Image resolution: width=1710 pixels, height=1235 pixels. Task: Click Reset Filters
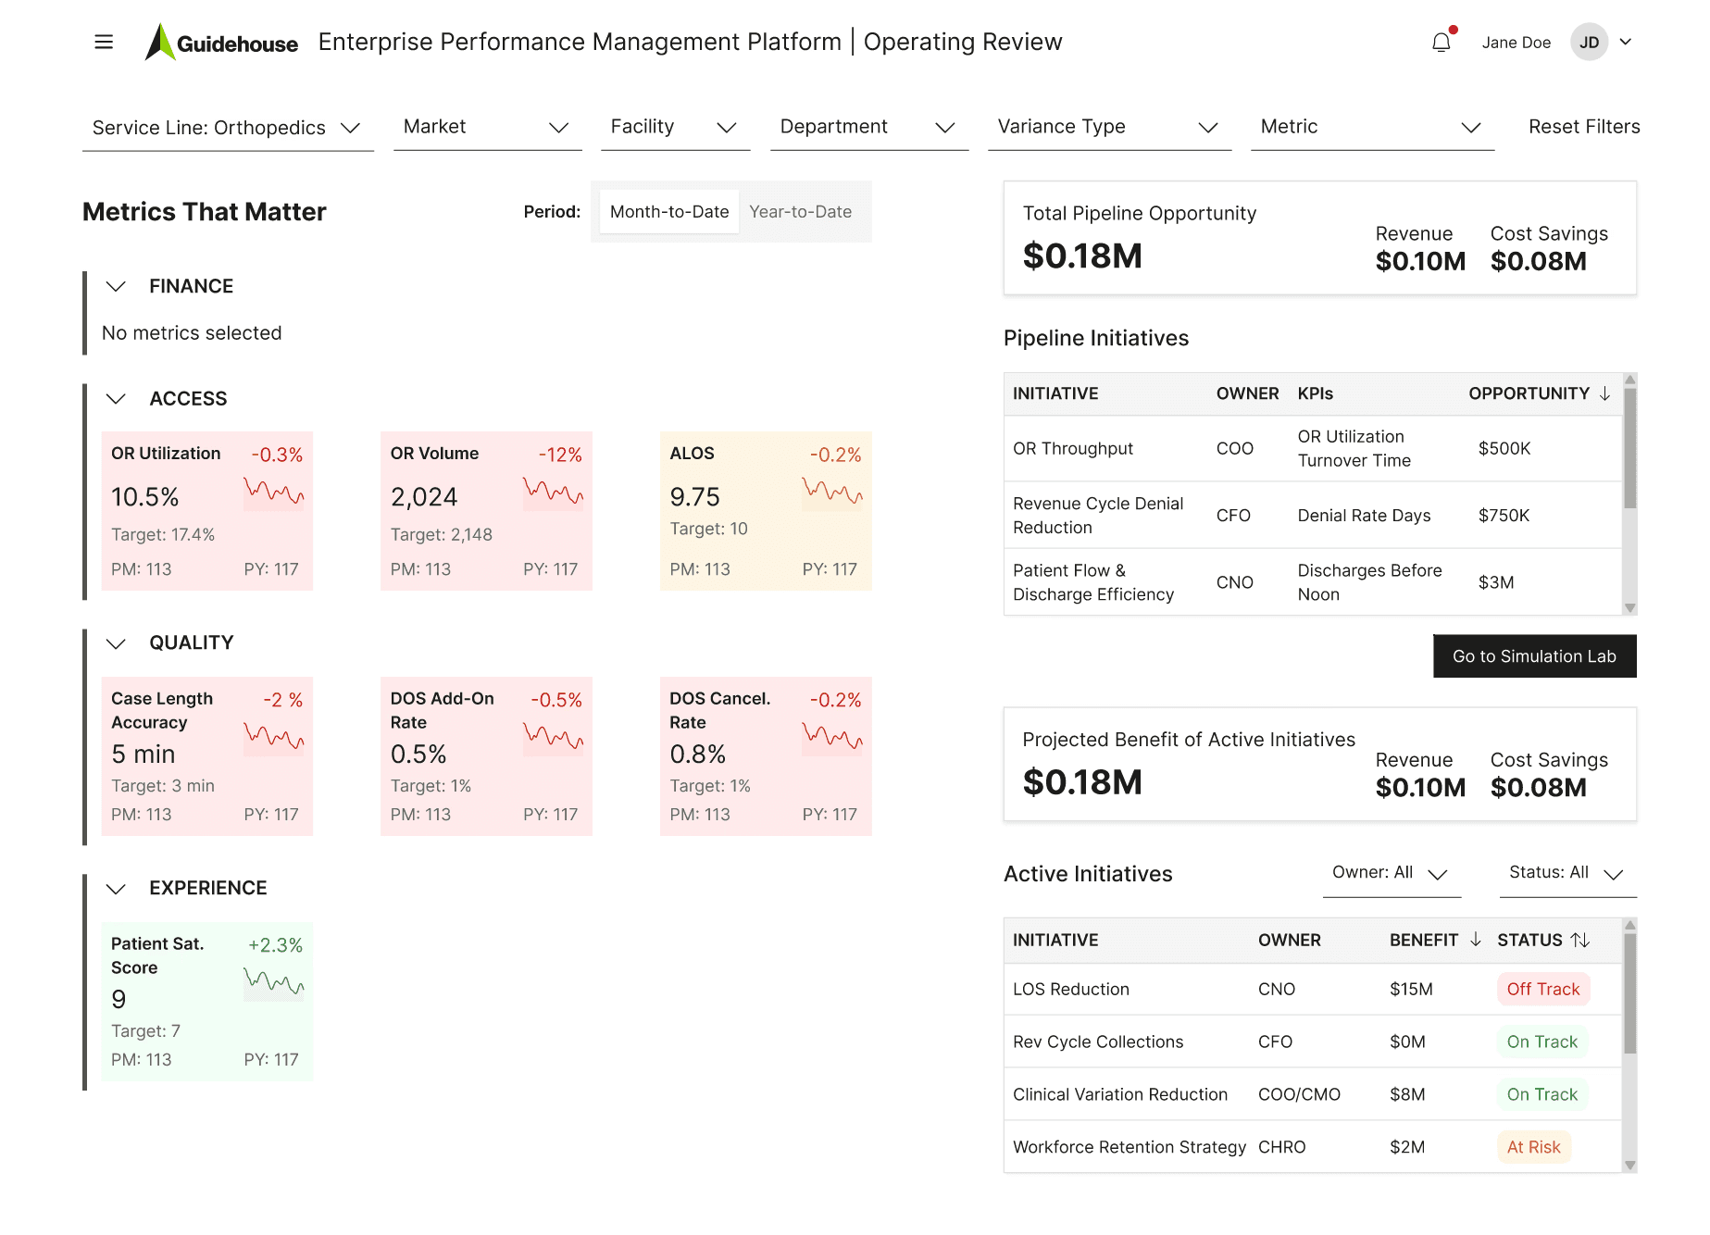click(1583, 127)
